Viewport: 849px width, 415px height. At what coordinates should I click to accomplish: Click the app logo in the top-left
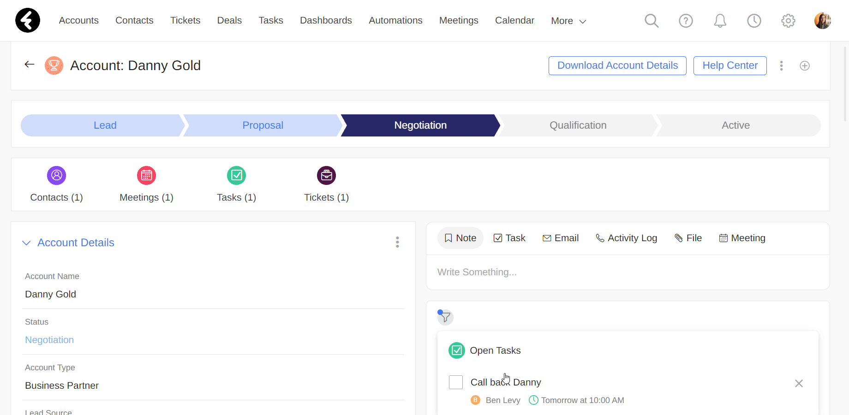pos(28,20)
